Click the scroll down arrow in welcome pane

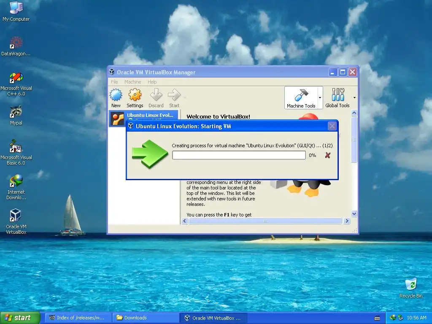pyautogui.click(x=354, y=213)
